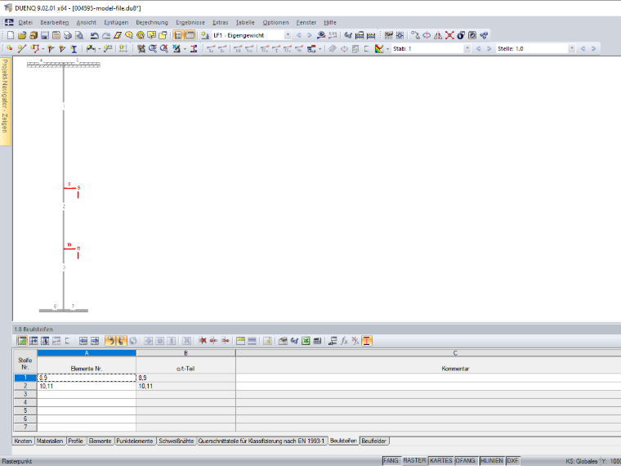Open the Ergebnisse menu

point(190,23)
